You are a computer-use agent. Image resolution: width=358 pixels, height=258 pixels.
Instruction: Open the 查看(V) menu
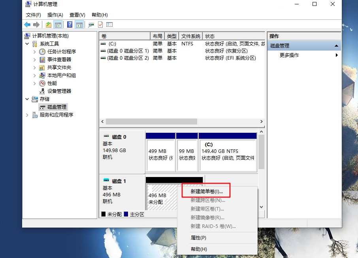pos(77,15)
